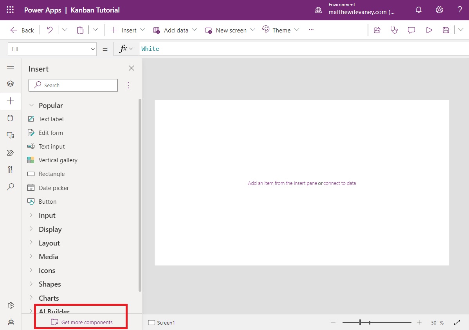Viewport: 469px width, 330px height.
Task: Click the connect to data link
Action: point(339,183)
